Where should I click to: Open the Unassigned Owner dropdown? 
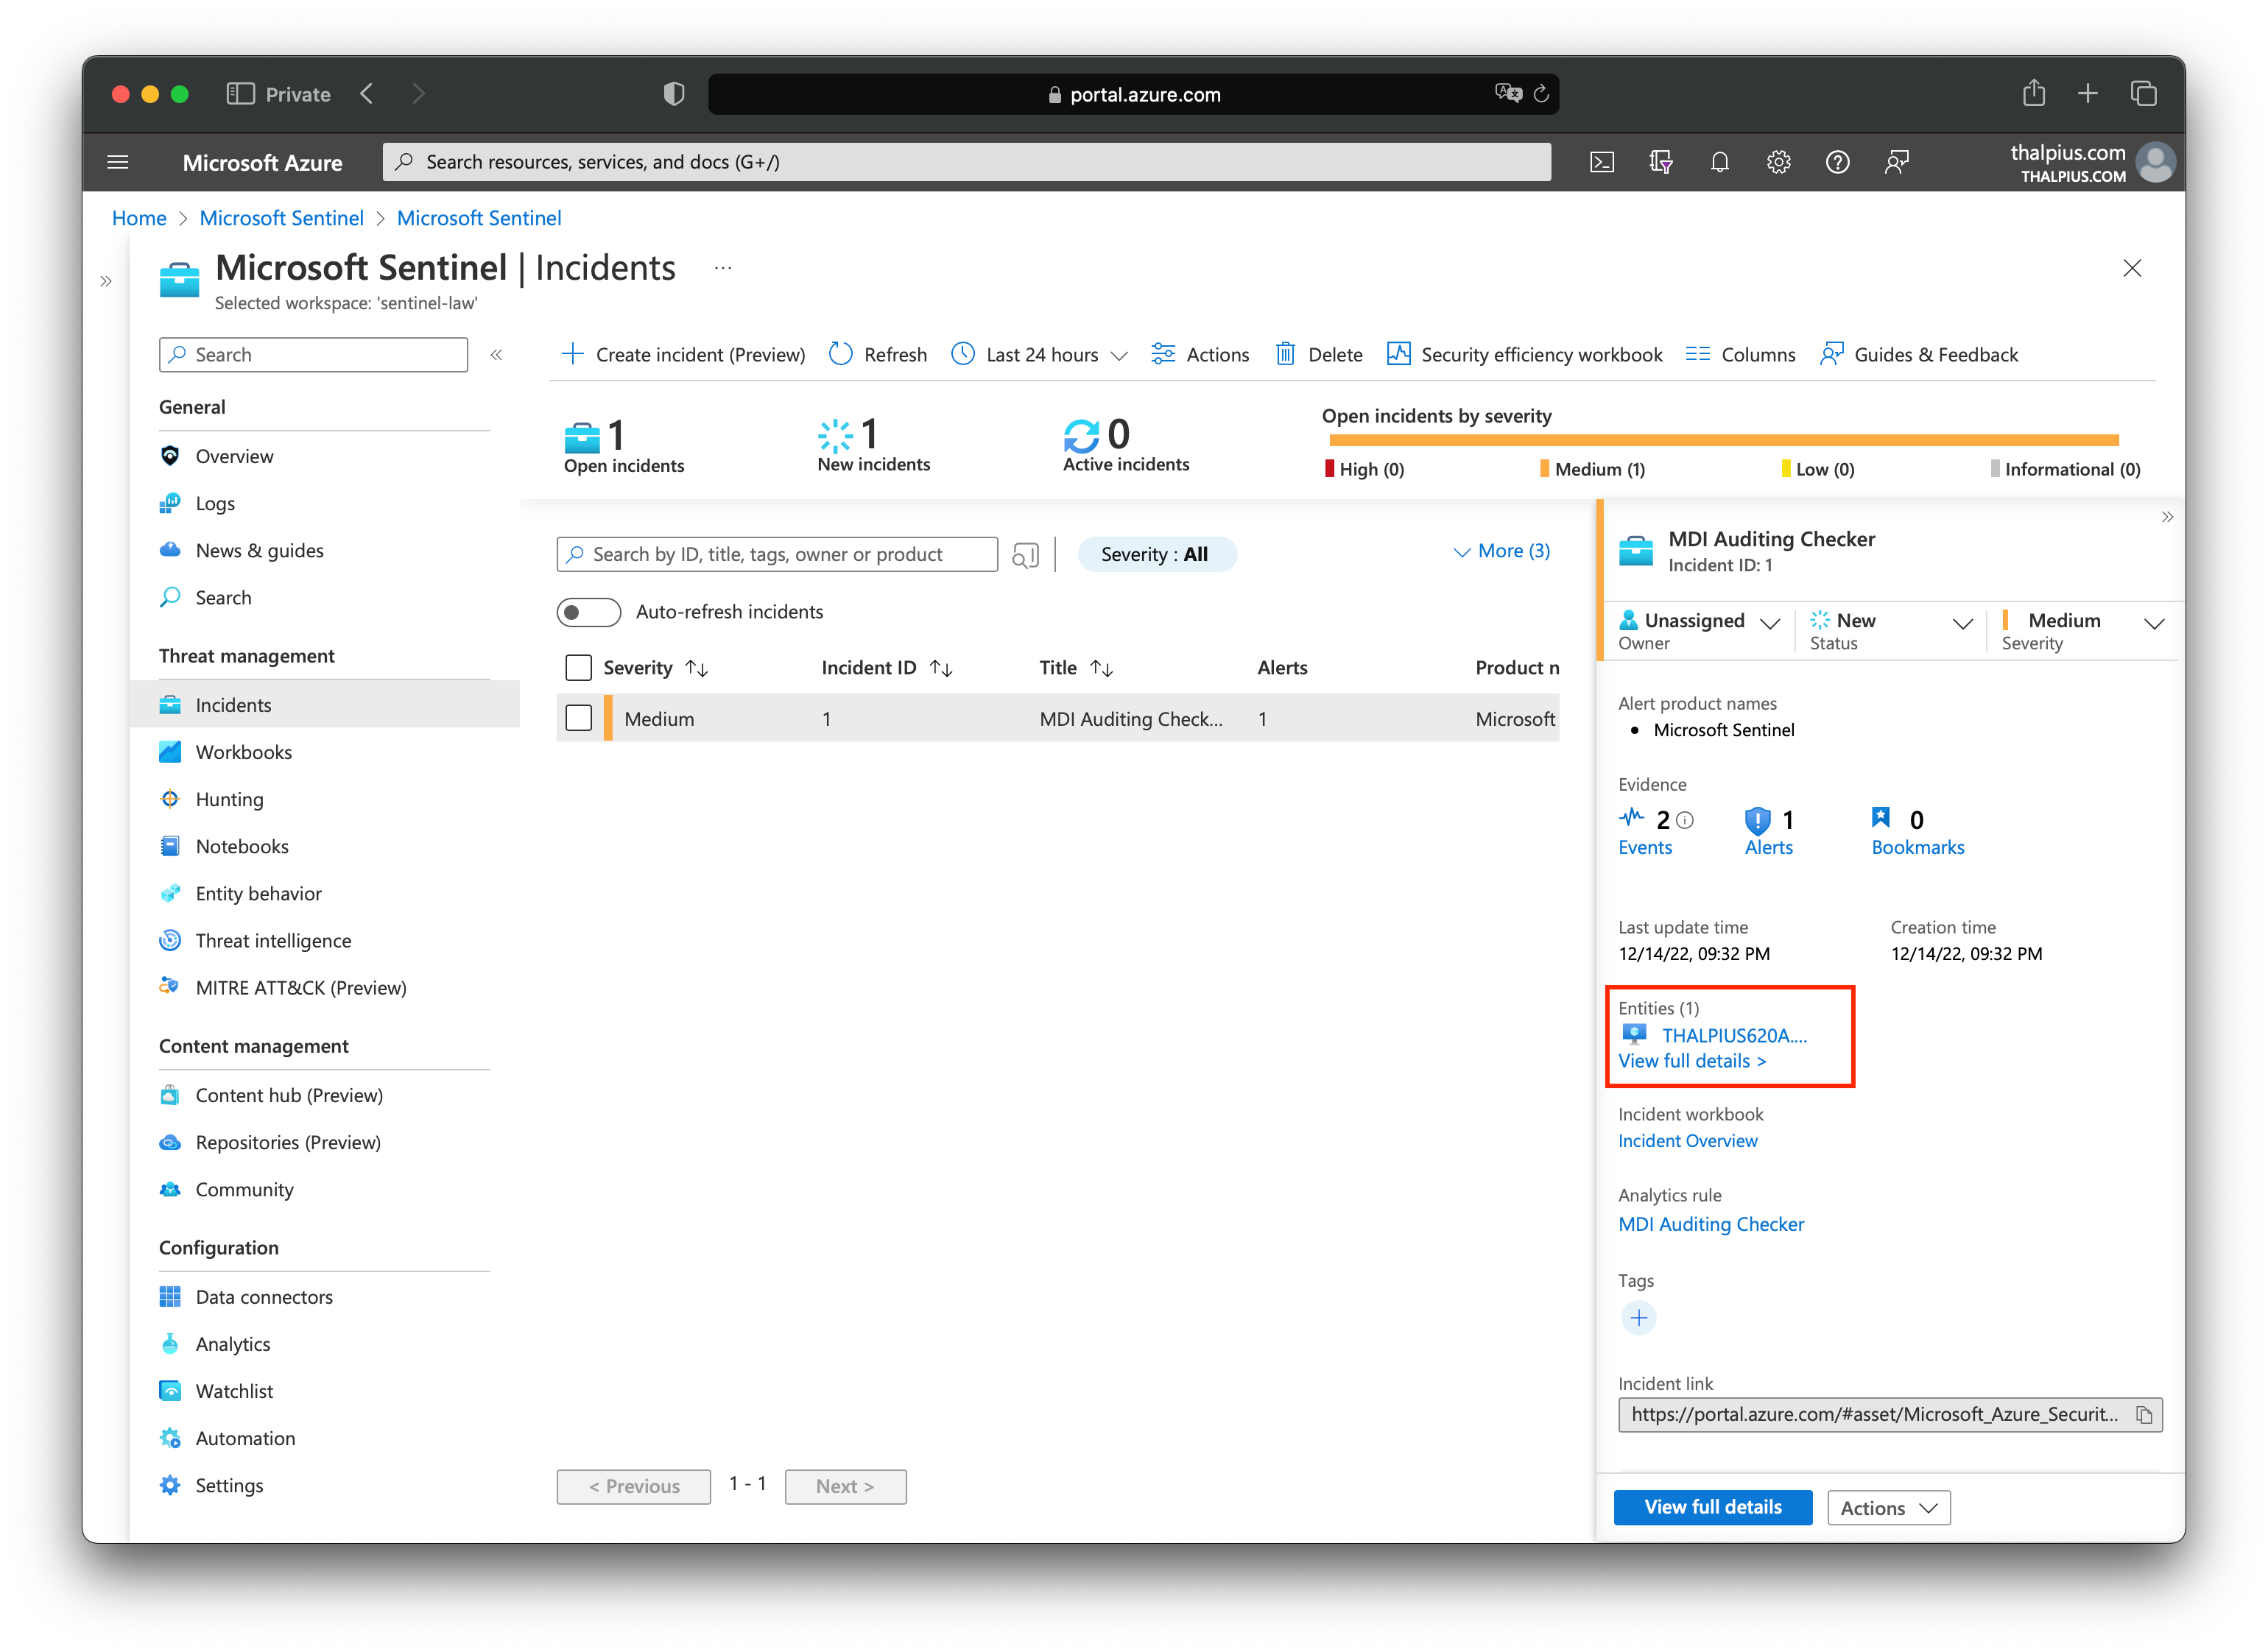(1700, 622)
